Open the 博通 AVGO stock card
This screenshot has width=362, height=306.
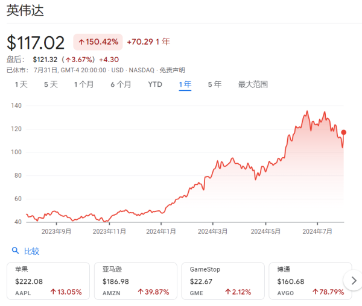[x=310, y=281]
